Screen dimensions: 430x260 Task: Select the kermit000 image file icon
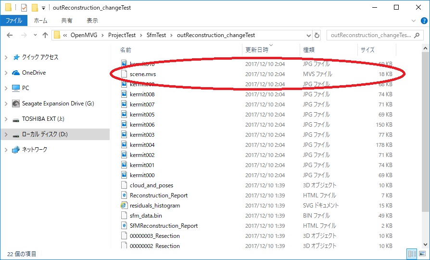coord(124,175)
